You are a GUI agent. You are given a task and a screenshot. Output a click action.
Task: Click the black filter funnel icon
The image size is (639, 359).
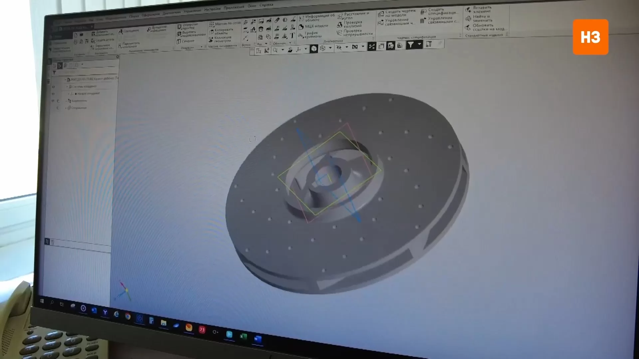[411, 45]
